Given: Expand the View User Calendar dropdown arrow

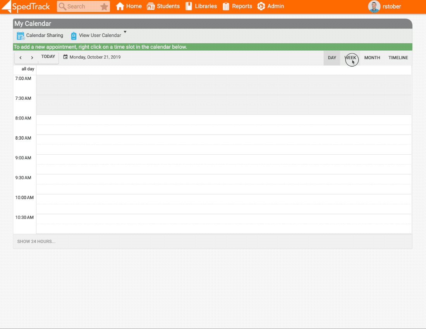Looking at the screenshot, I should [125, 32].
